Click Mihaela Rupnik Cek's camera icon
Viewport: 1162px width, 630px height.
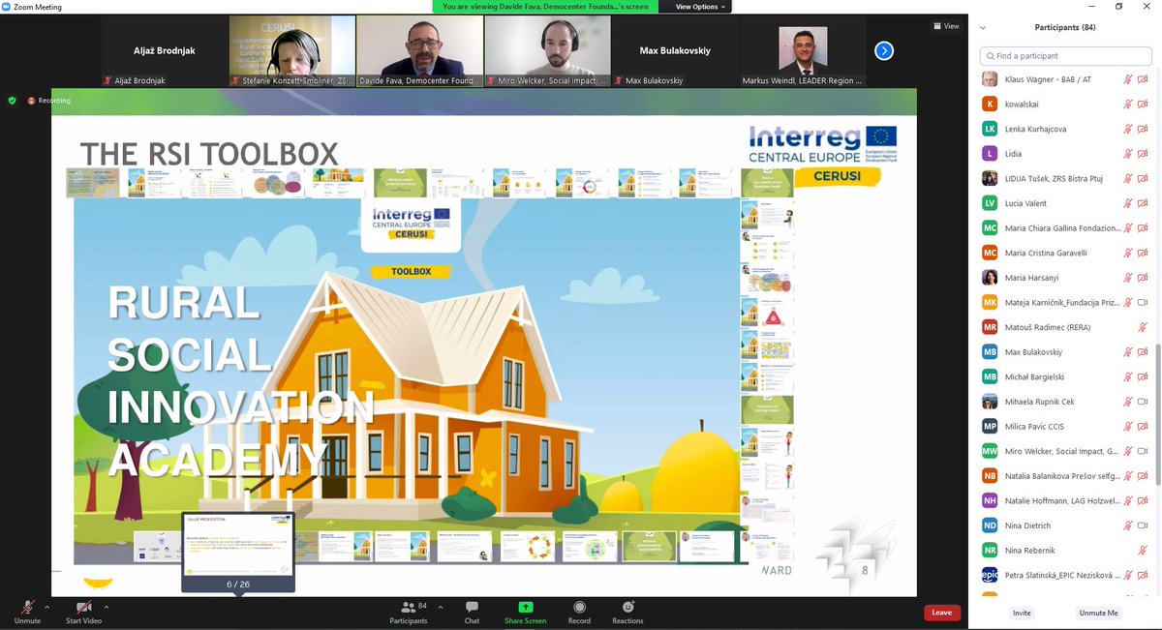coord(1144,402)
